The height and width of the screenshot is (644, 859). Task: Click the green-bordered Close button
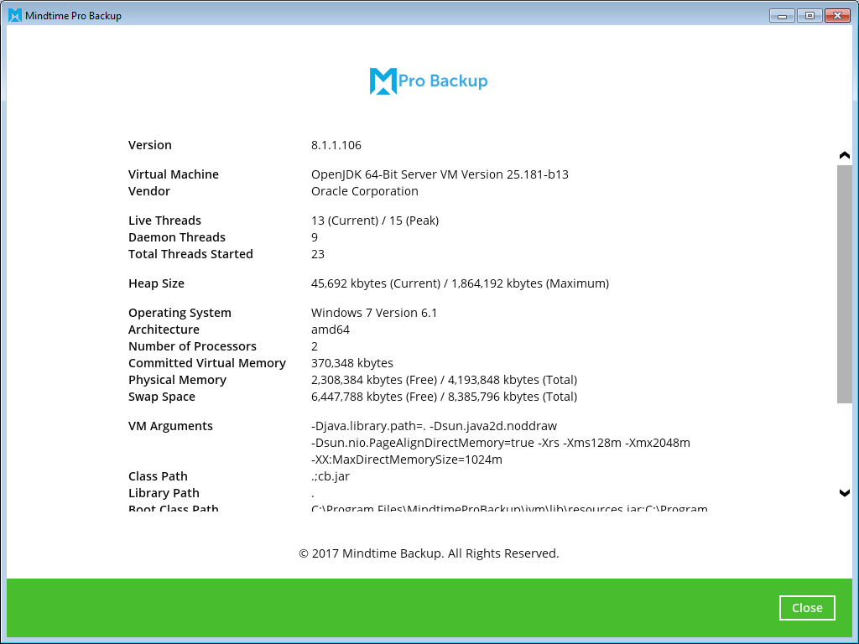tap(807, 608)
